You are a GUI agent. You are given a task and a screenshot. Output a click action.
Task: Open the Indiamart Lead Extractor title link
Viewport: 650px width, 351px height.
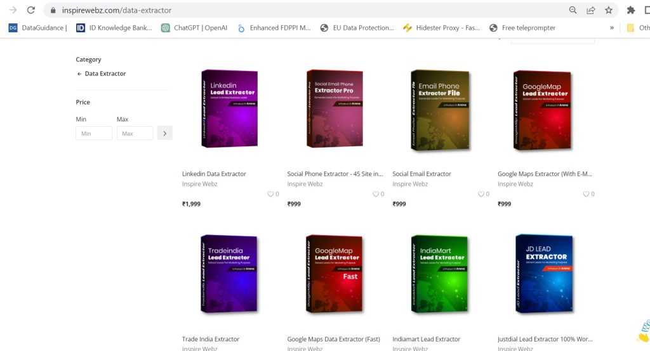click(426, 339)
